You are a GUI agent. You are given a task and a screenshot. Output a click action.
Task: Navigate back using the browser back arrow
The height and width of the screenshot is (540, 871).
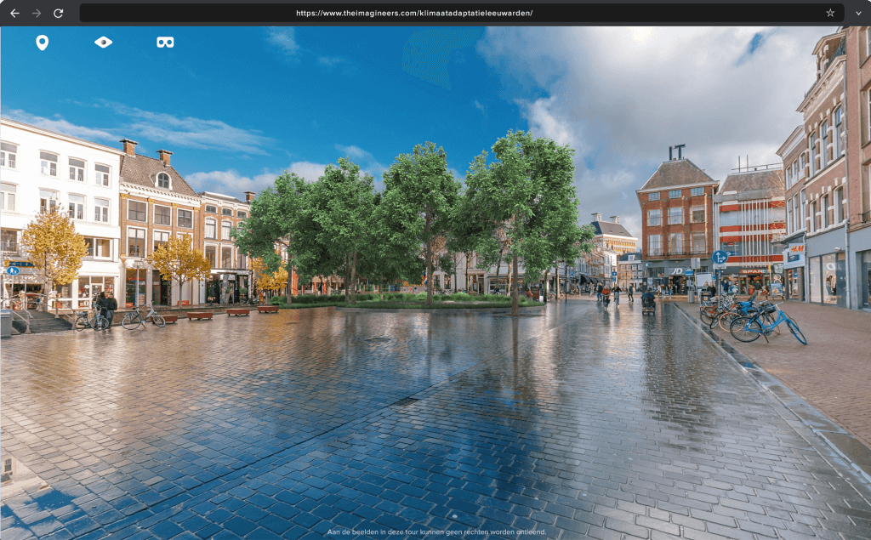(x=14, y=13)
